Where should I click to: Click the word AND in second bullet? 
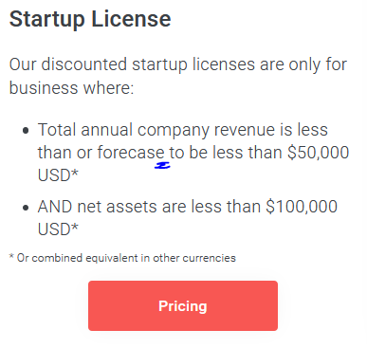click(x=55, y=207)
